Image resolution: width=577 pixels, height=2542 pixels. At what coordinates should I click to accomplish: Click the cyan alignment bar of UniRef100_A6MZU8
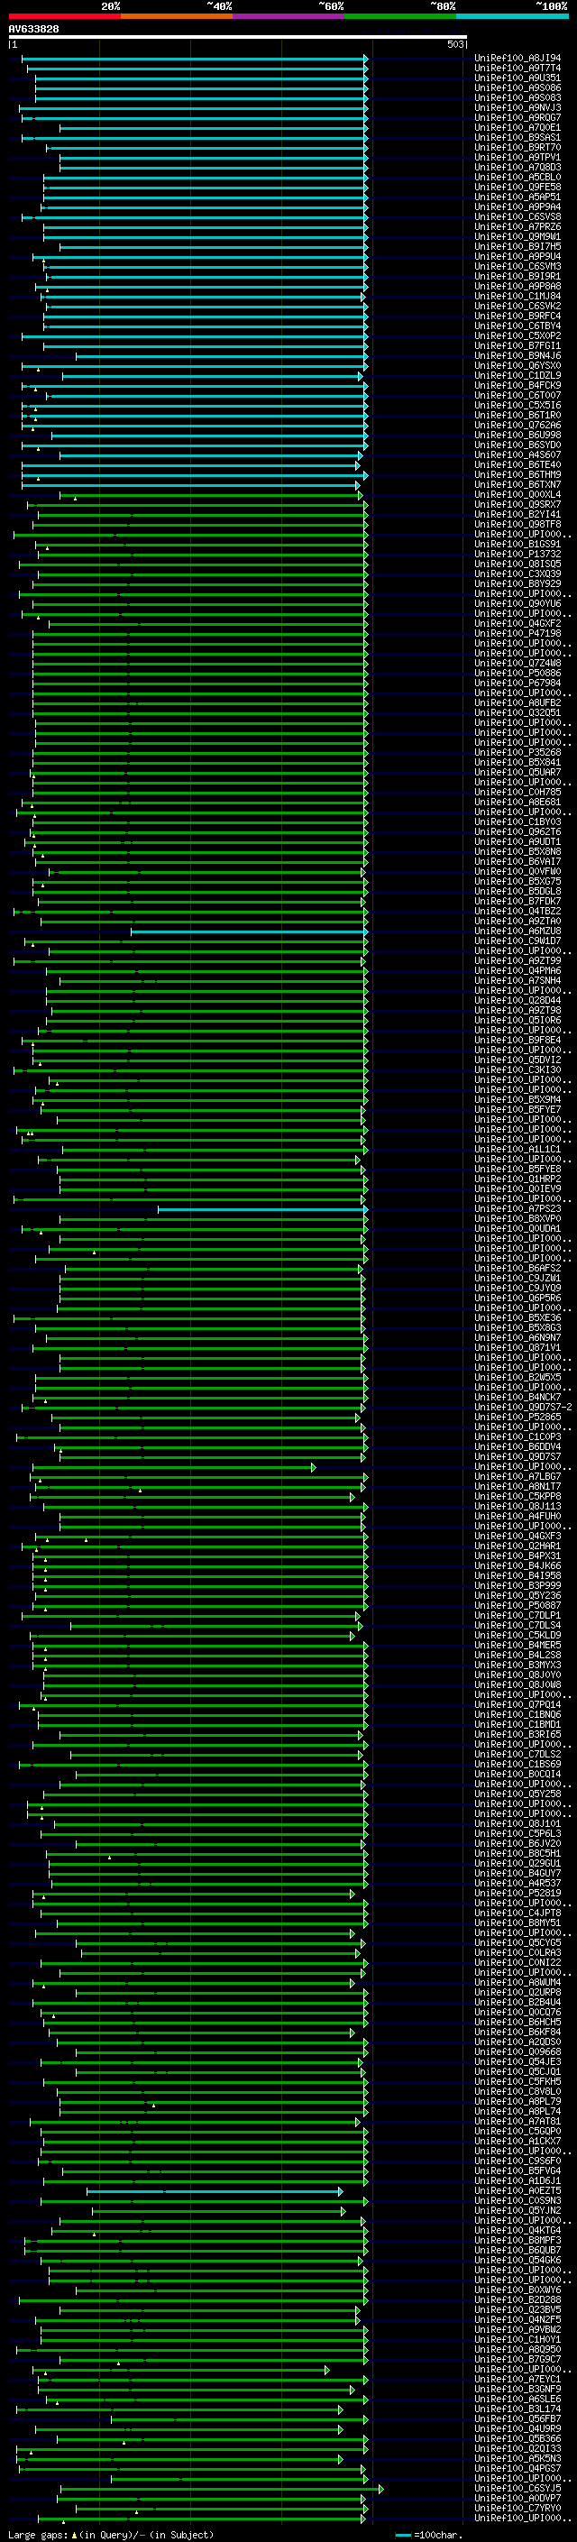(x=250, y=931)
